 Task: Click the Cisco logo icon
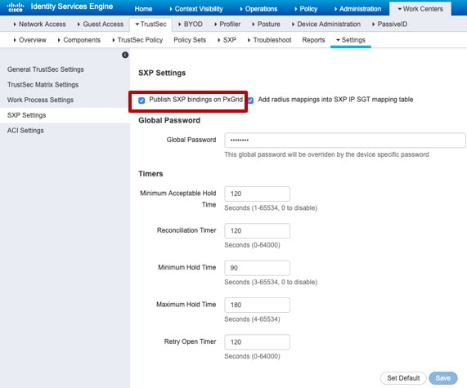click(x=16, y=7)
